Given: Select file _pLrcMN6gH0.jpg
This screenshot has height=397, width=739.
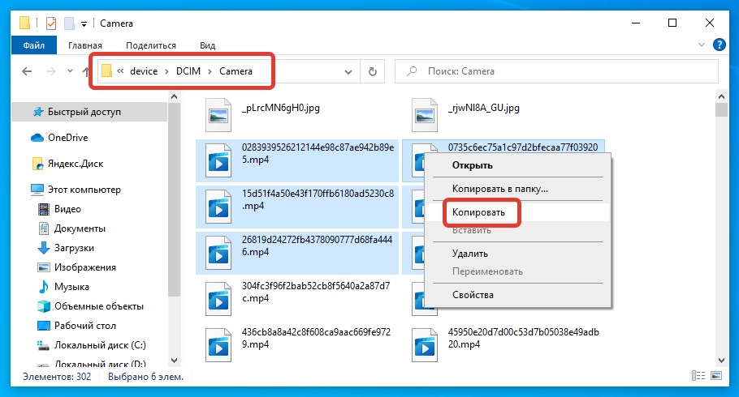Looking at the screenshot, I should click(x=281, y=107).
